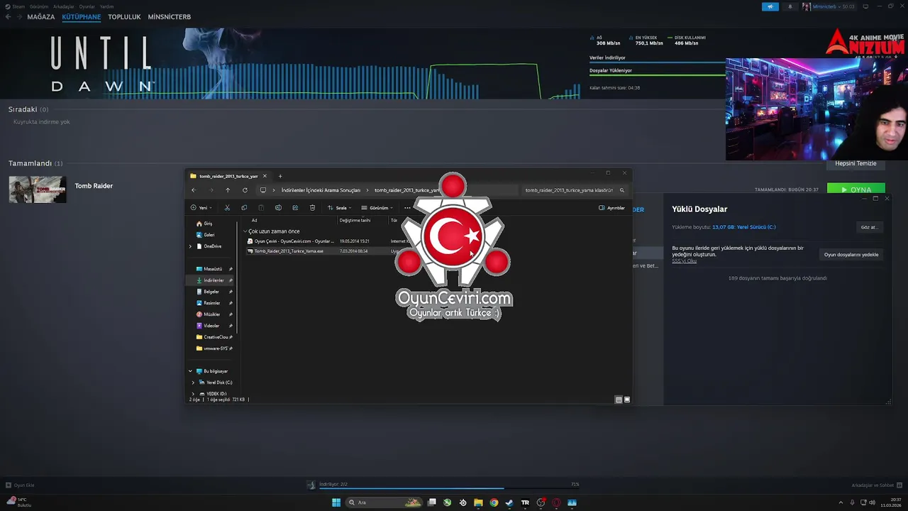Open Windows Start menu
This screenshot has width=908, height=511.
coord(336,502)
